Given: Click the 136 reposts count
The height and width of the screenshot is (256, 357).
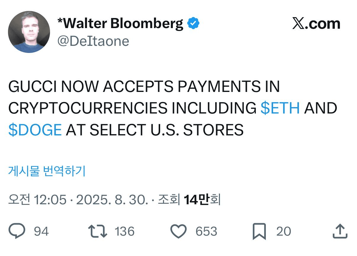Looking at the screenshot, I should [x=125, y=231].
